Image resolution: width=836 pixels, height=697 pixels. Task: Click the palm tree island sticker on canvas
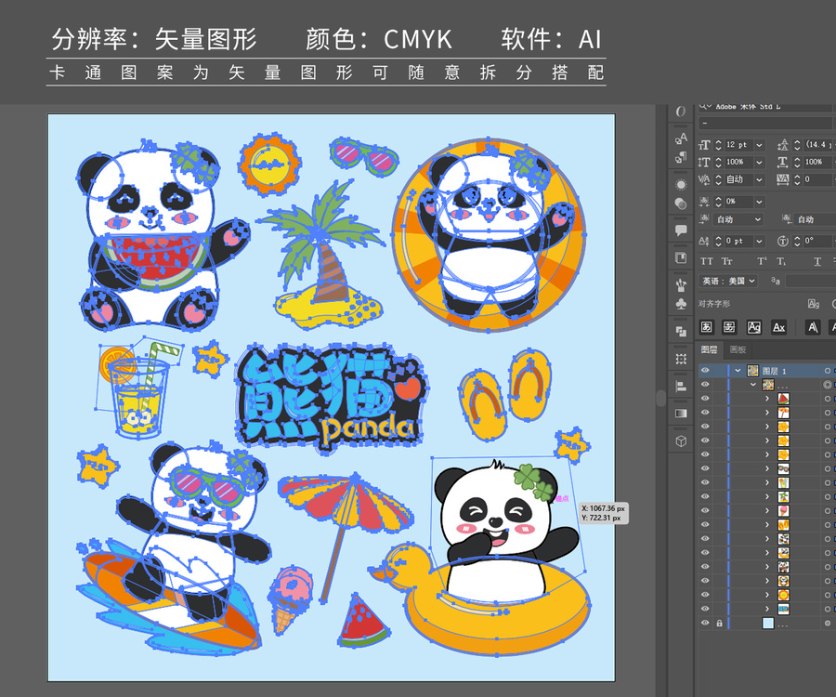pos(322,255)
